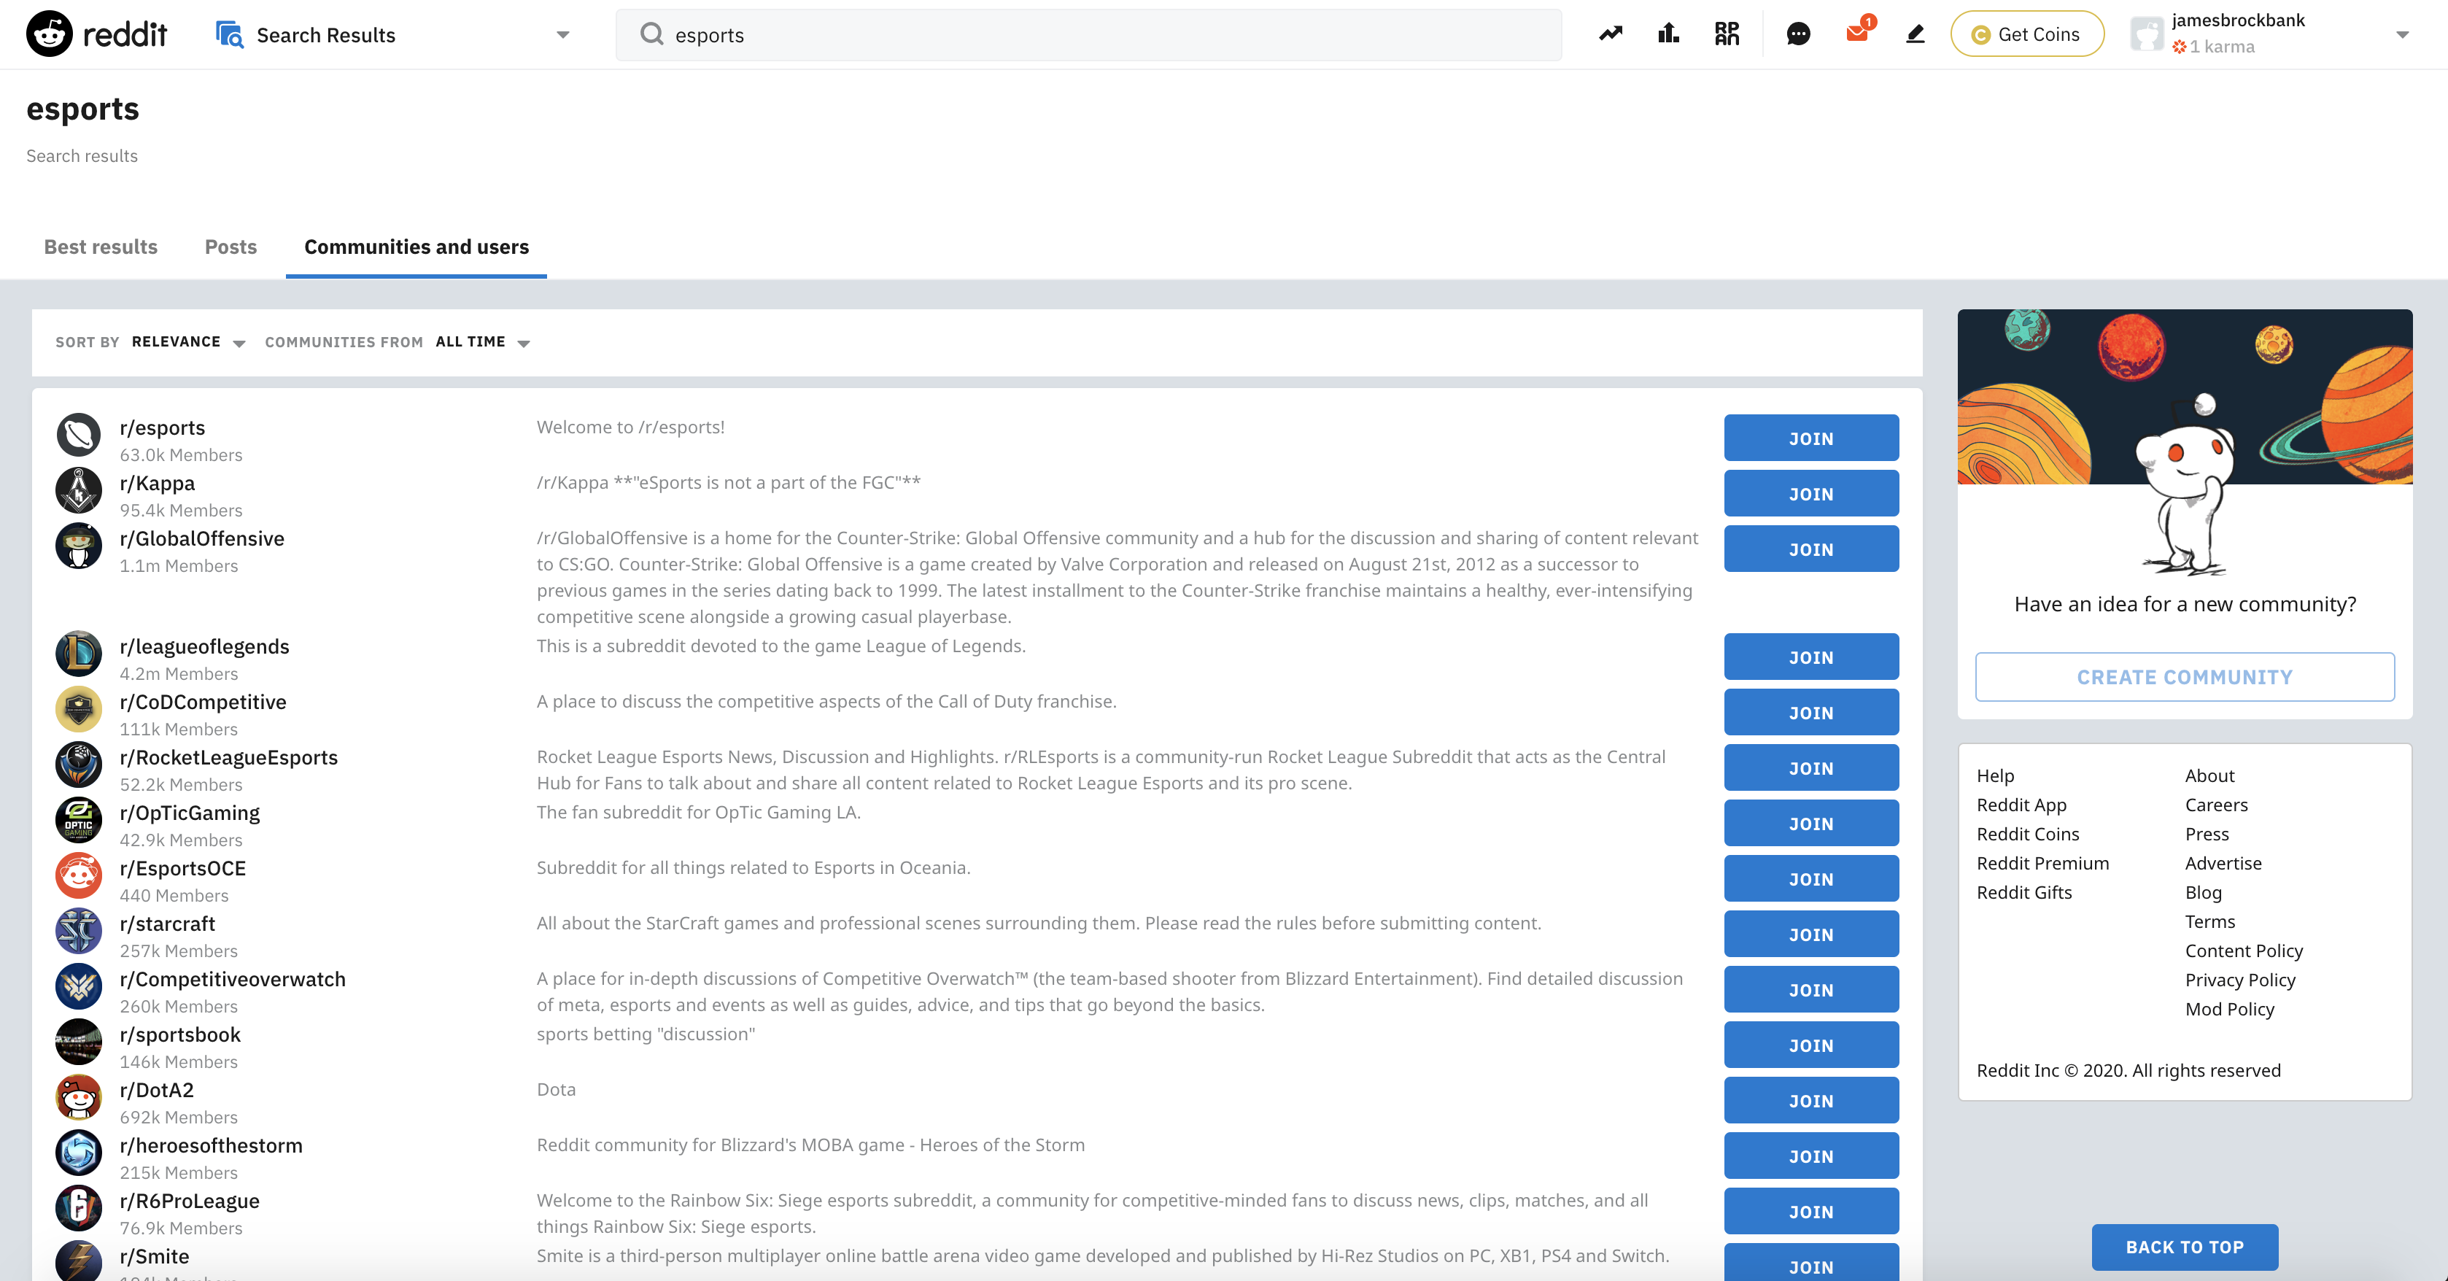
Task: Expand the Search Results navigation dropdown
Action: [x=562, y=35]
